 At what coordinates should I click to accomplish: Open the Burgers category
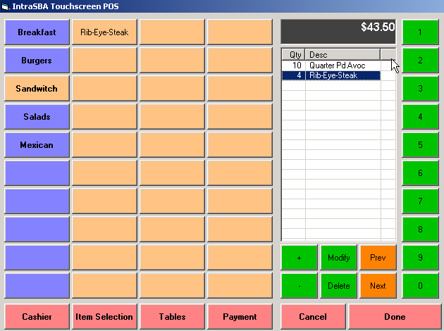point(37,61)
